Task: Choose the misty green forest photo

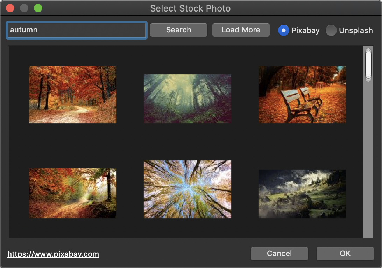Action: coord(188,98)
